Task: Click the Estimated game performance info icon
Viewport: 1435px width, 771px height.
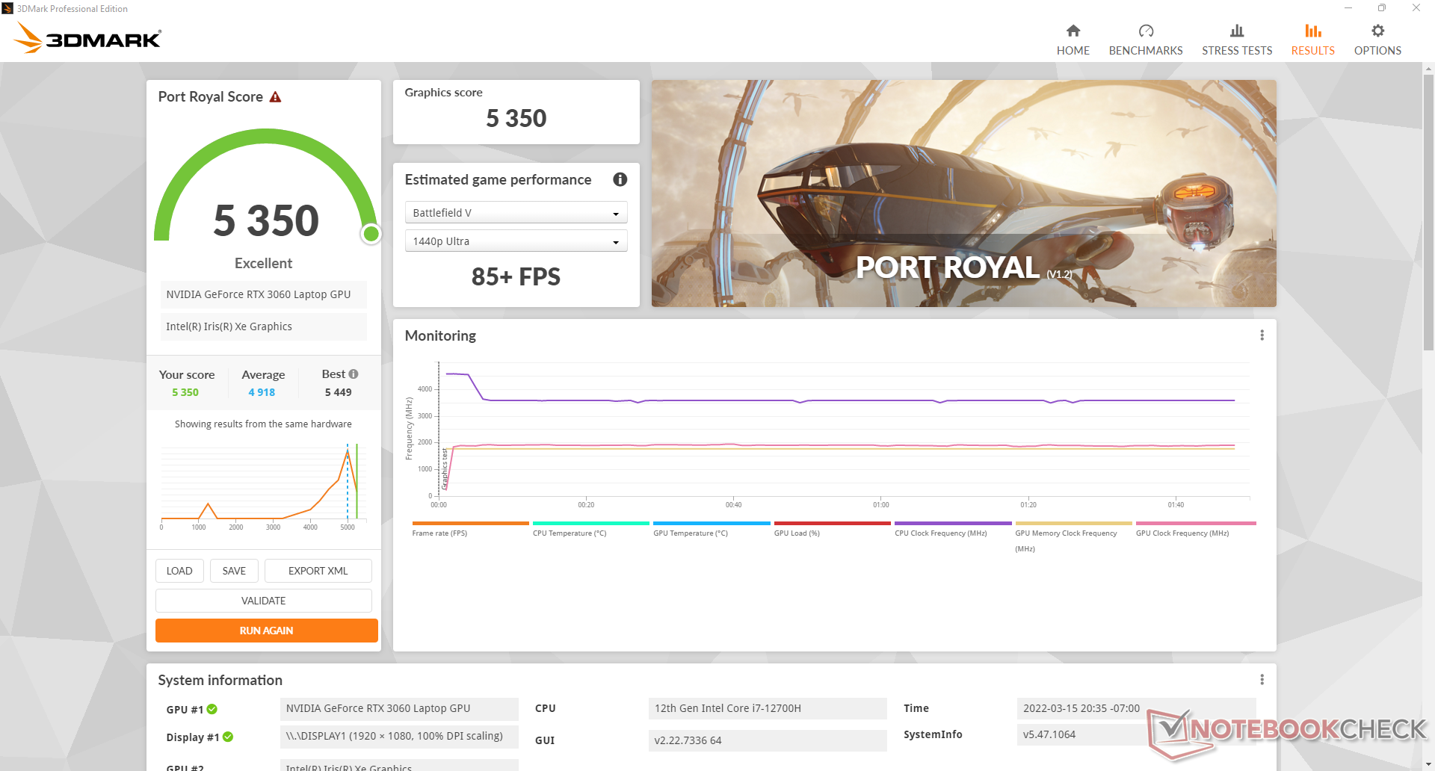Action: 620,179
